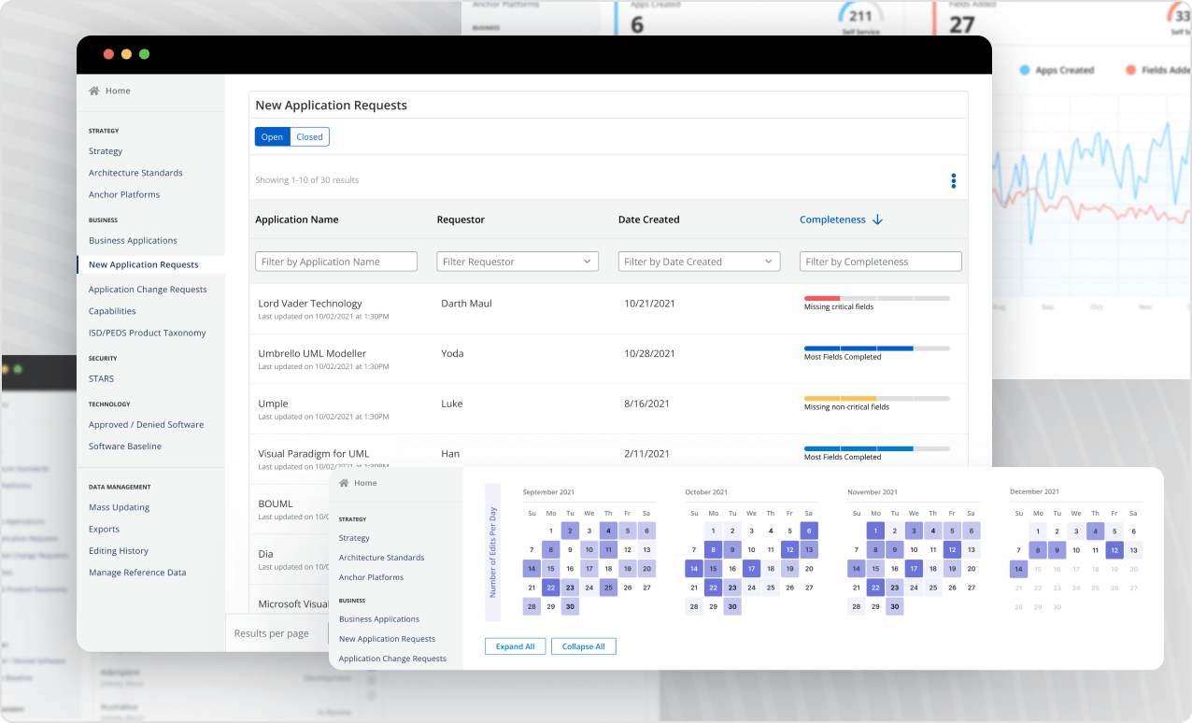This screenshot has width=1192, height=723.
Task: Open the Dia request row
Action: tap(265, 554)
